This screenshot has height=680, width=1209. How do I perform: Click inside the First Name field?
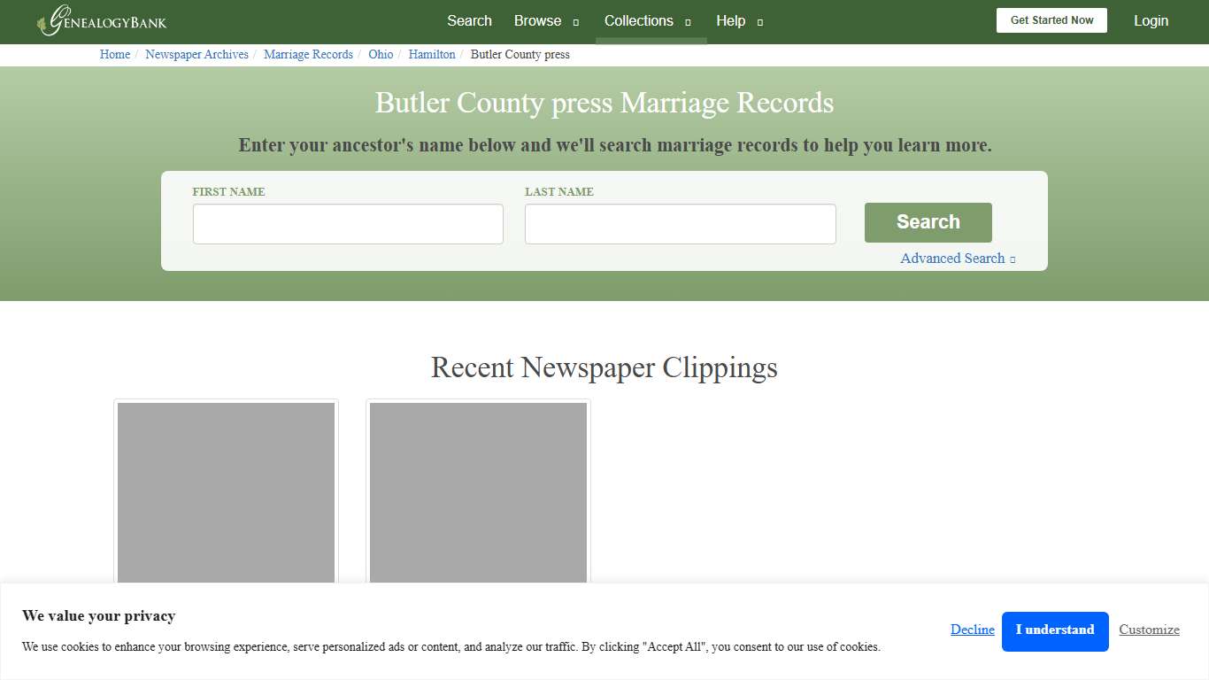[347, 223]
